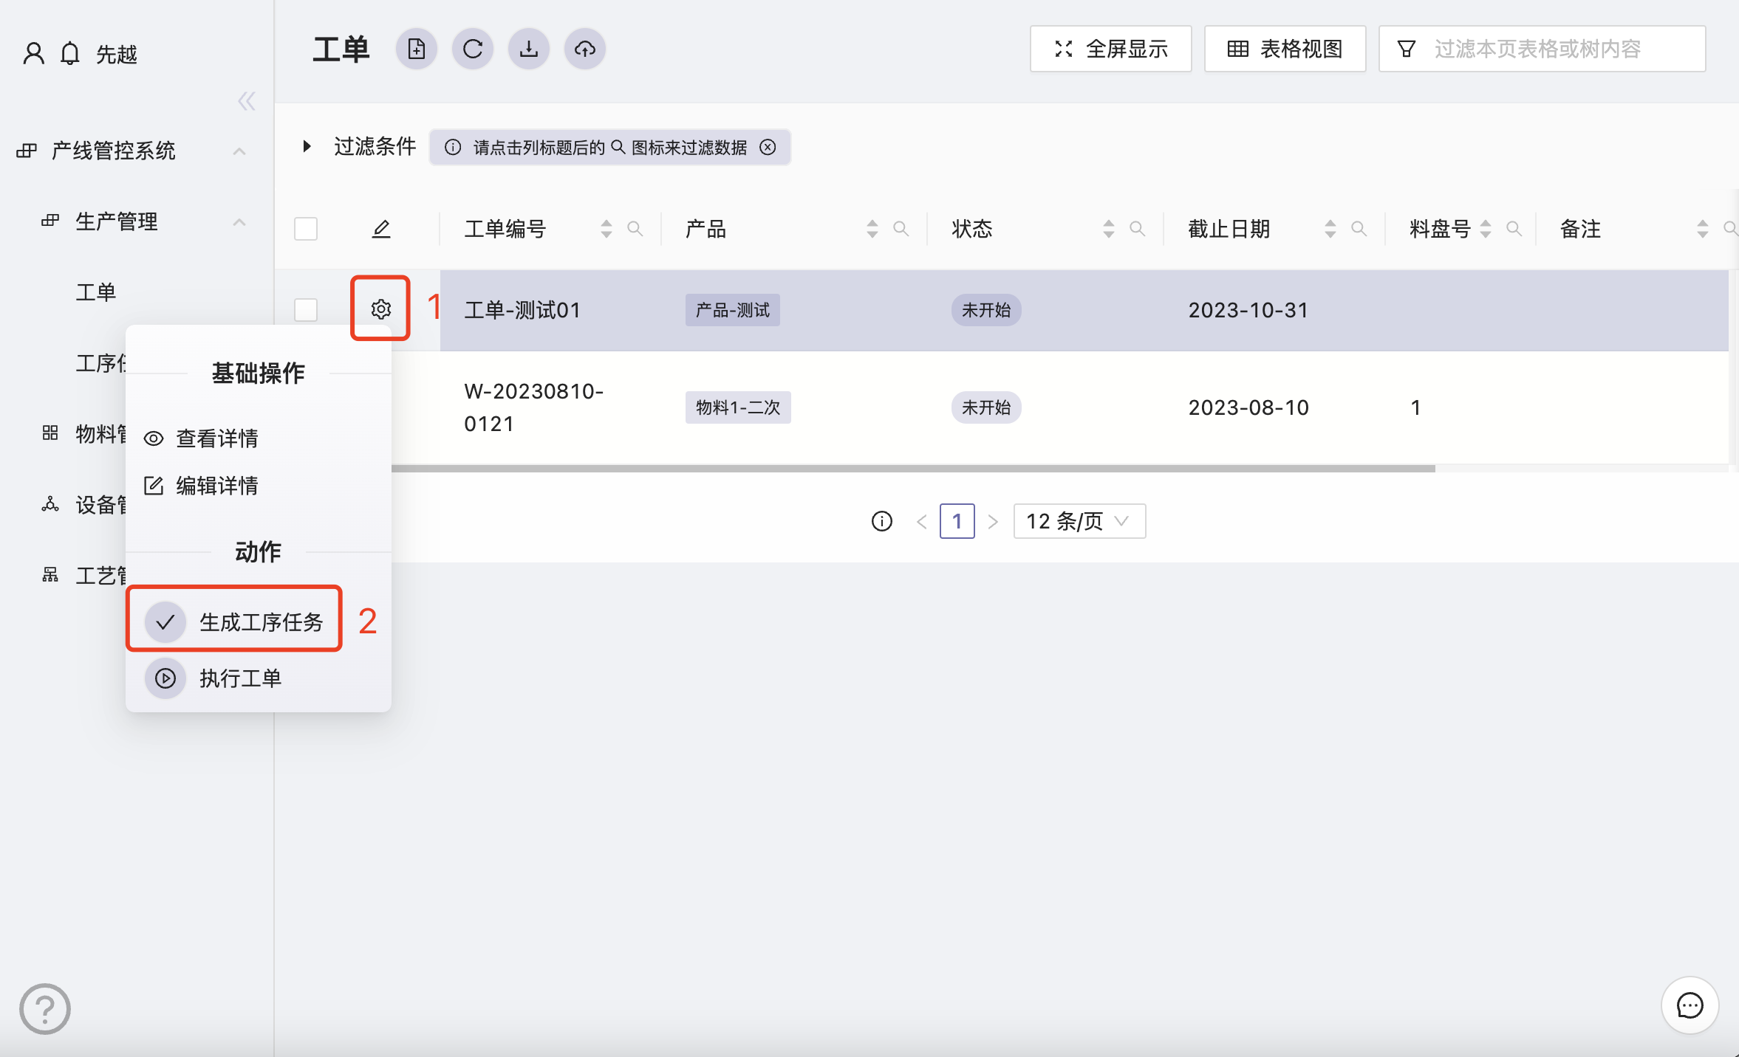Click the download icon in header
This screenshot has width=1739, height=1057.
point(529,49)
